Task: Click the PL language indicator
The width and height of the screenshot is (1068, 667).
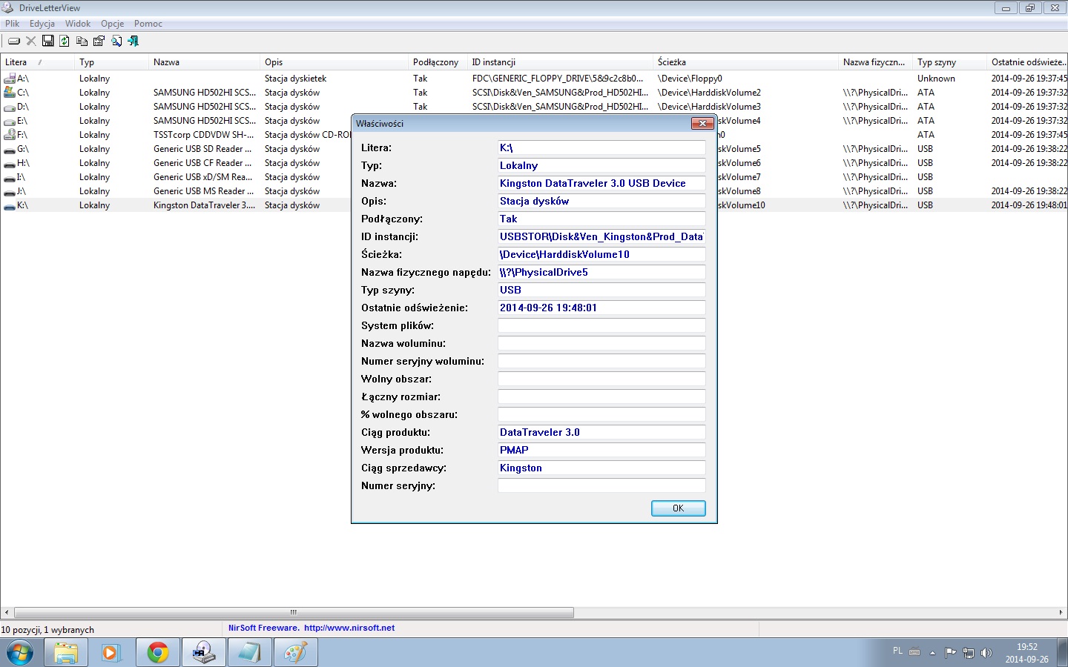Action: [x=897, y=651]
